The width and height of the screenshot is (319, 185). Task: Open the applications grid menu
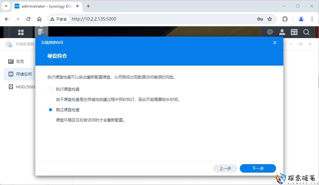click(x=21, y=32)
